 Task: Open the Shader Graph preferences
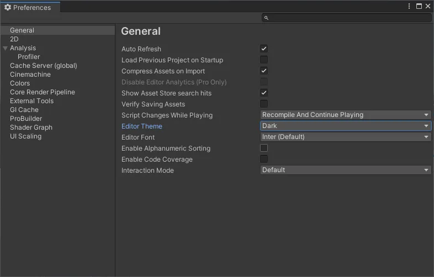coord(31,127)
